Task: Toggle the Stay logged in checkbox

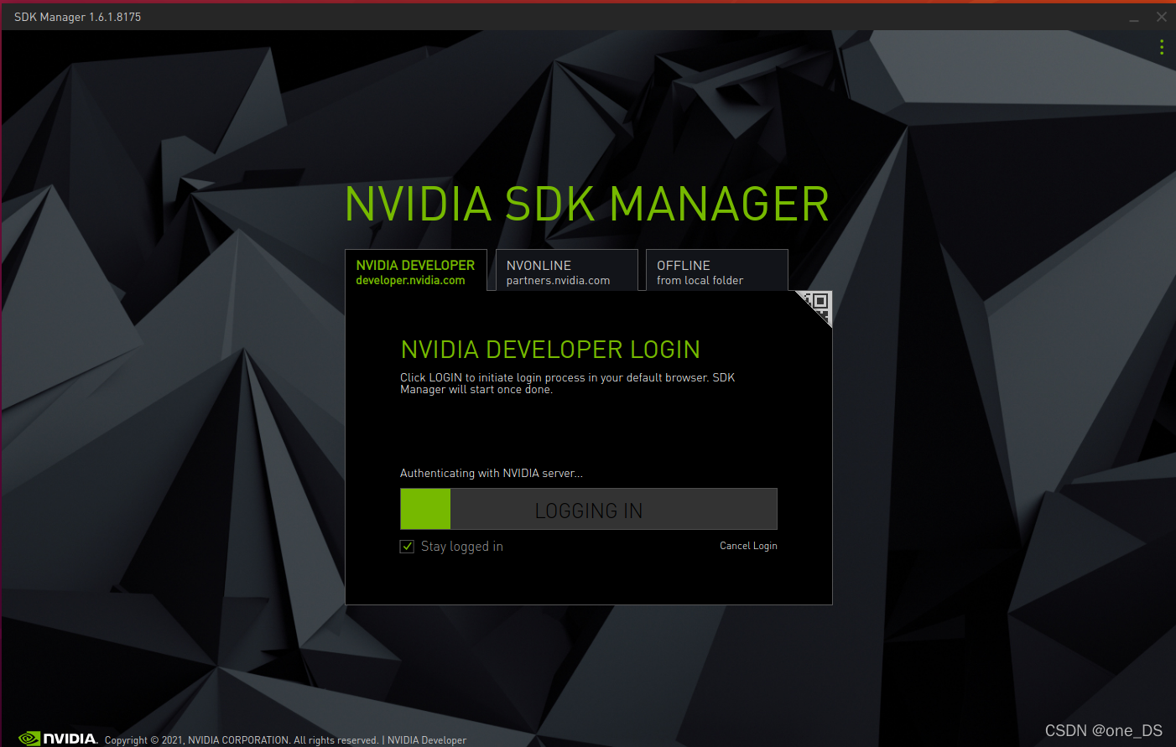Action: tap(408, 547)
